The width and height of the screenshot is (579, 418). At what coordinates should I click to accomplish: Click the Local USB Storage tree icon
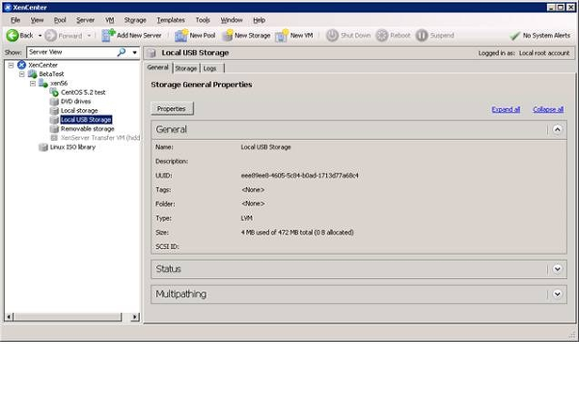pyautogui.click(x=54, y=120)
